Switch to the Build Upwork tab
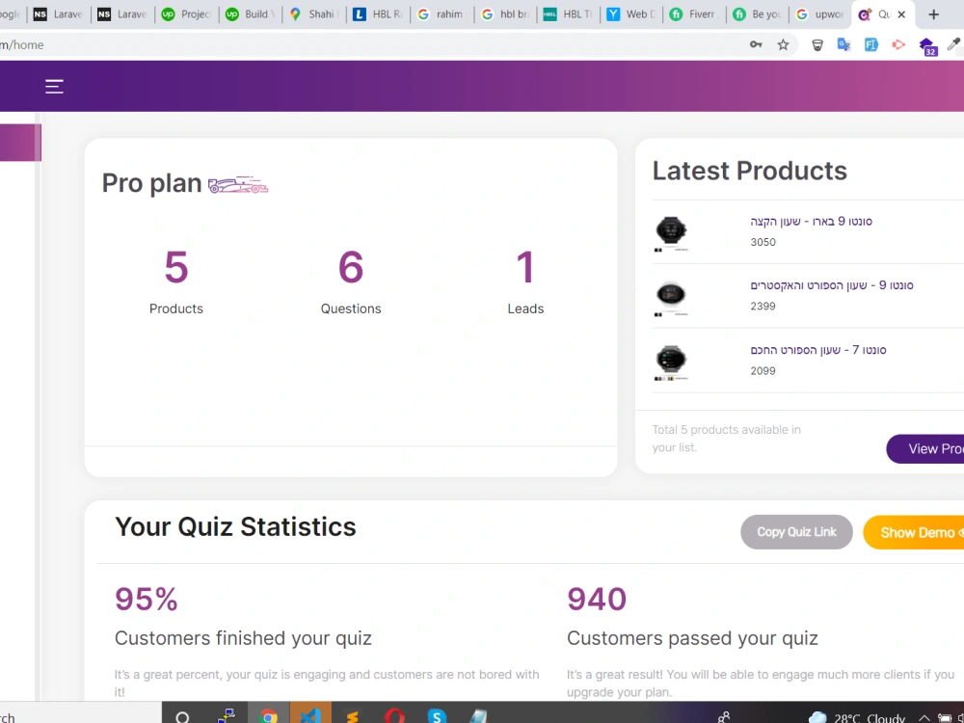The width and height of the screenshot is (964, 723). (x=251, y=14)
